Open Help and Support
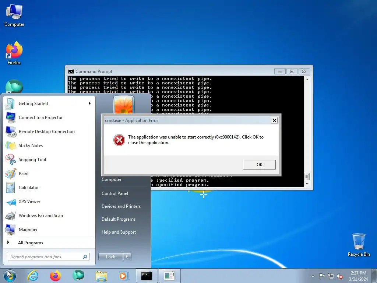Viewport: 377px width, 283px height. coord(119,232)
